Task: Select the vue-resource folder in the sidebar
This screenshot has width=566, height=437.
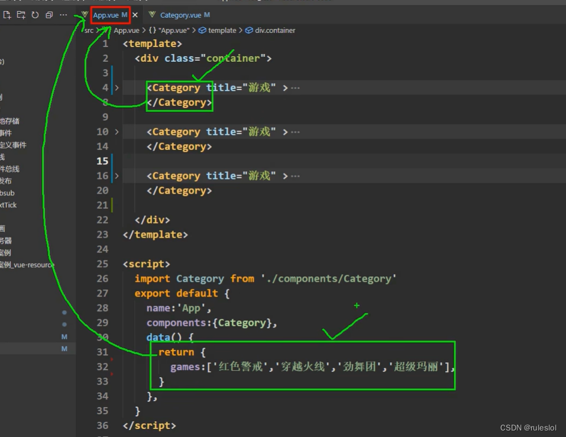Action: click(27, 265)
